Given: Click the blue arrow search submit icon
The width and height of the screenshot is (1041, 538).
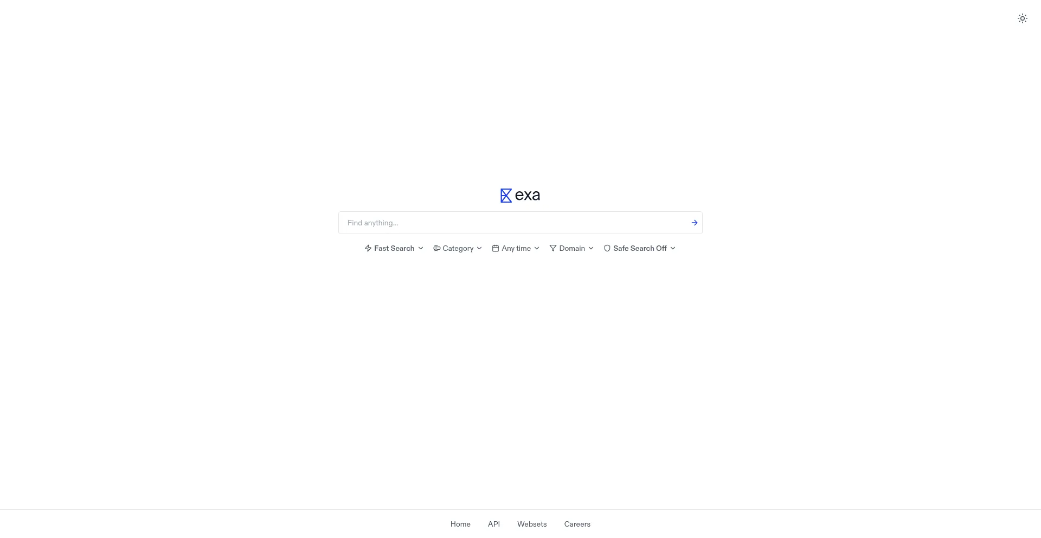Looking at the screenshot, I should click(694, 223).
